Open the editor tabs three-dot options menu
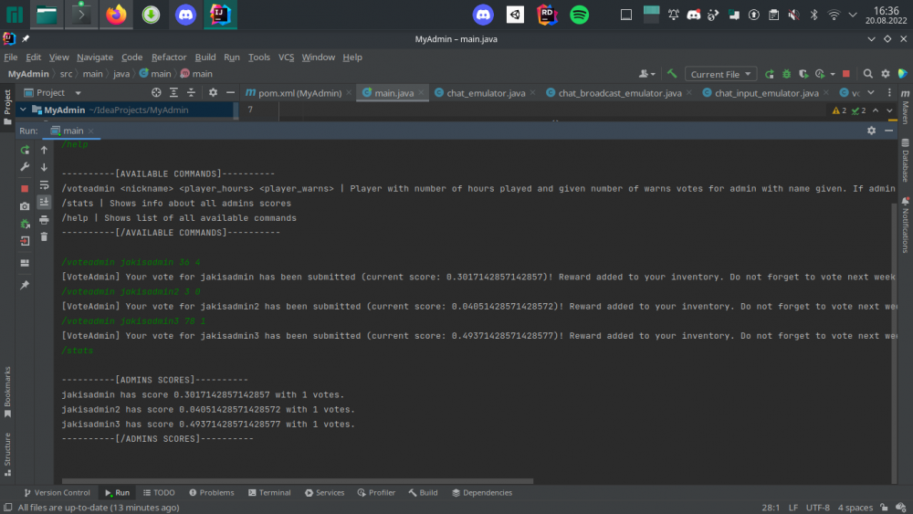913x514 pixels. pyautogui.click(x=889, y=92)
